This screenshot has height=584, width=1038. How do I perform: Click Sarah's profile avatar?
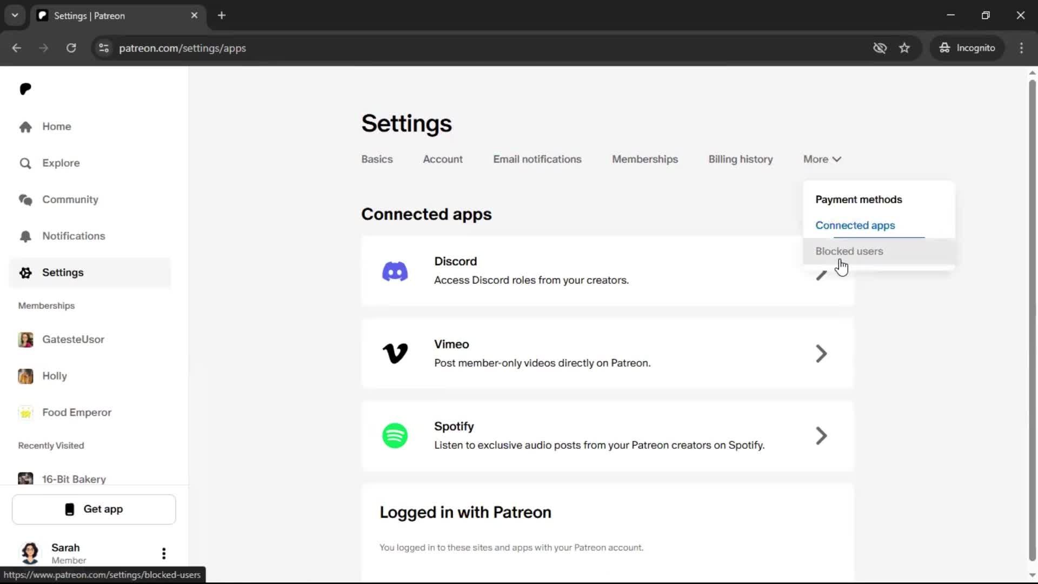[x=30, y=553]
